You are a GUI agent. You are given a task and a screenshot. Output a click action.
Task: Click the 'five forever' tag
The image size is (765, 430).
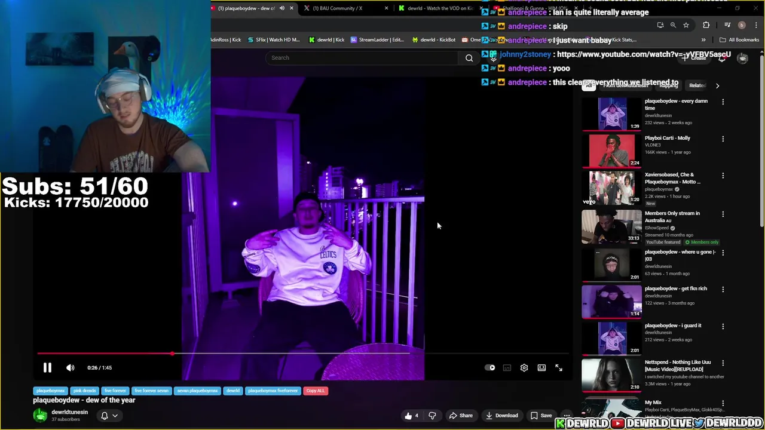click(x=115, y=391)
